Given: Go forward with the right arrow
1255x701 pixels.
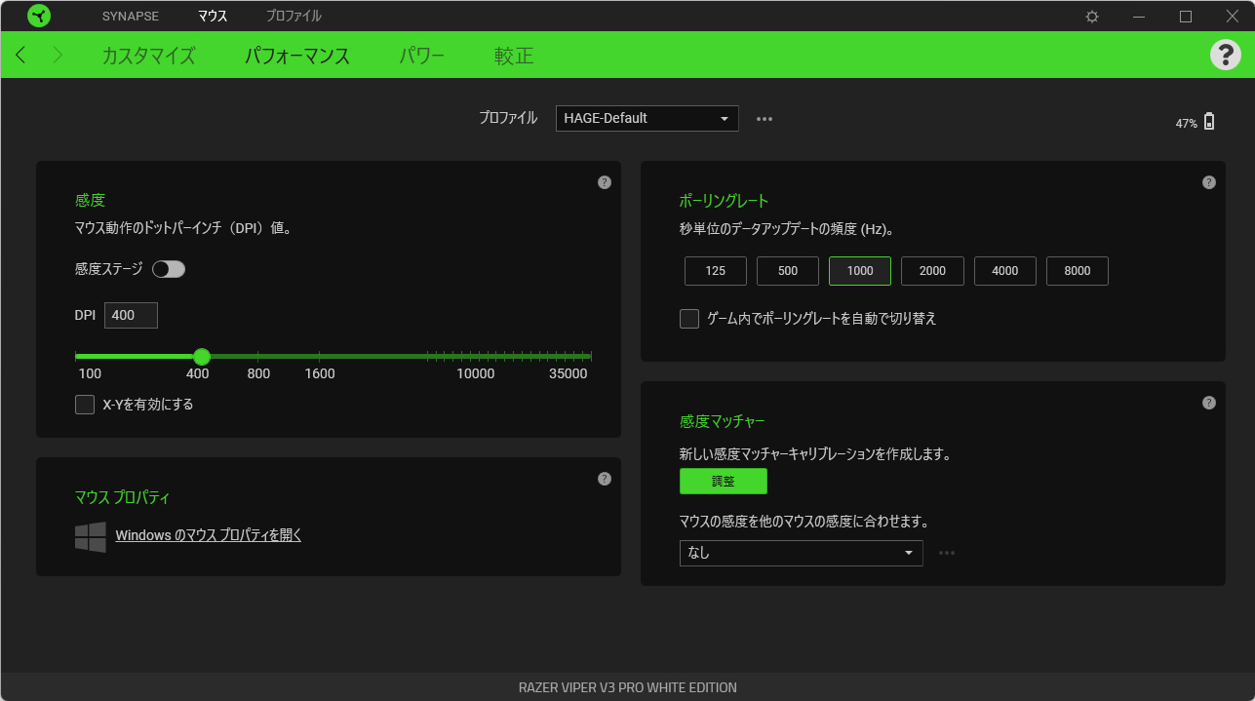Looking at the screenshot, I should [58, 55].
